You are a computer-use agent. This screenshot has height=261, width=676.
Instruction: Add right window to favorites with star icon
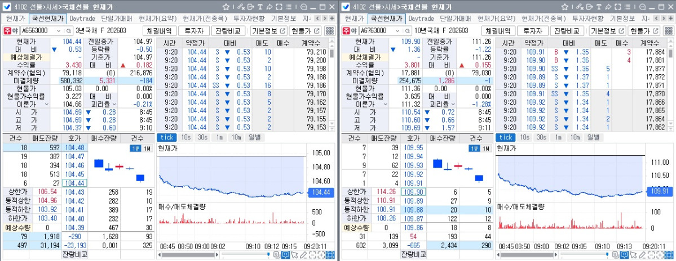(x=564, y=7)
